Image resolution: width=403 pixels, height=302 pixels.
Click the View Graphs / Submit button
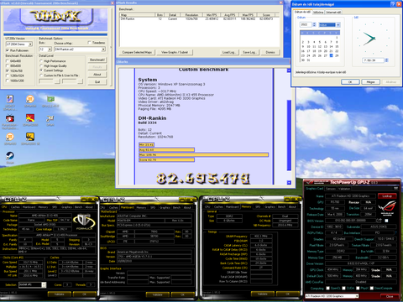[x=175, y=52]
